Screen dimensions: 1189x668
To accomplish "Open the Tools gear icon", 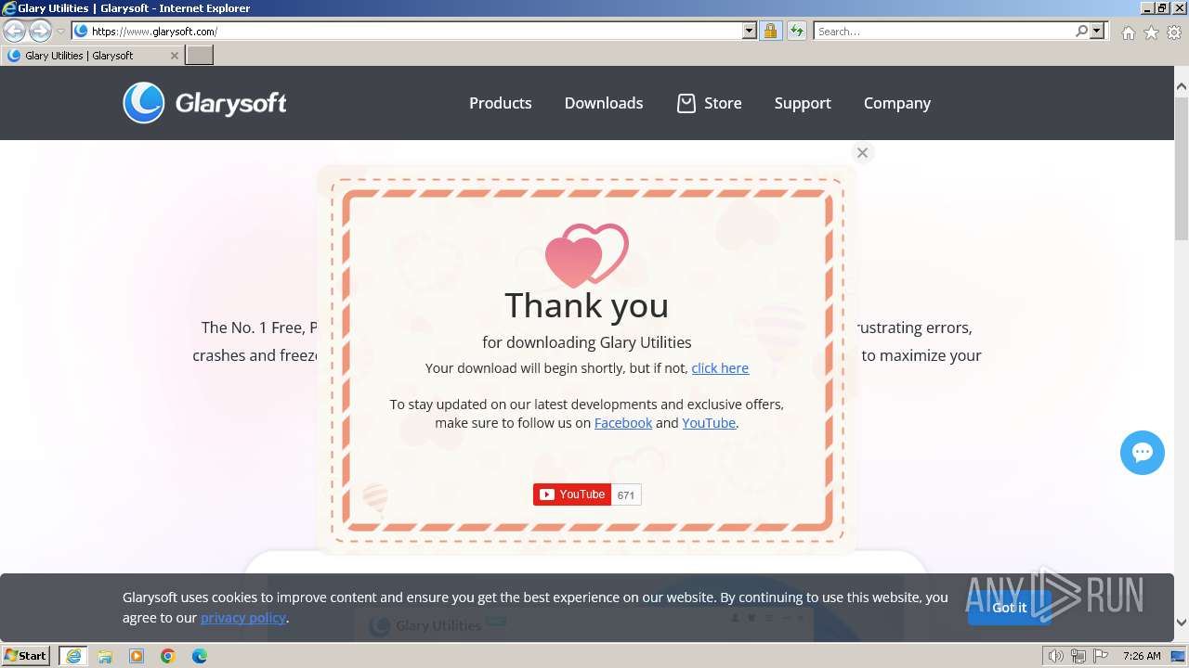I will click(1174, 32).
